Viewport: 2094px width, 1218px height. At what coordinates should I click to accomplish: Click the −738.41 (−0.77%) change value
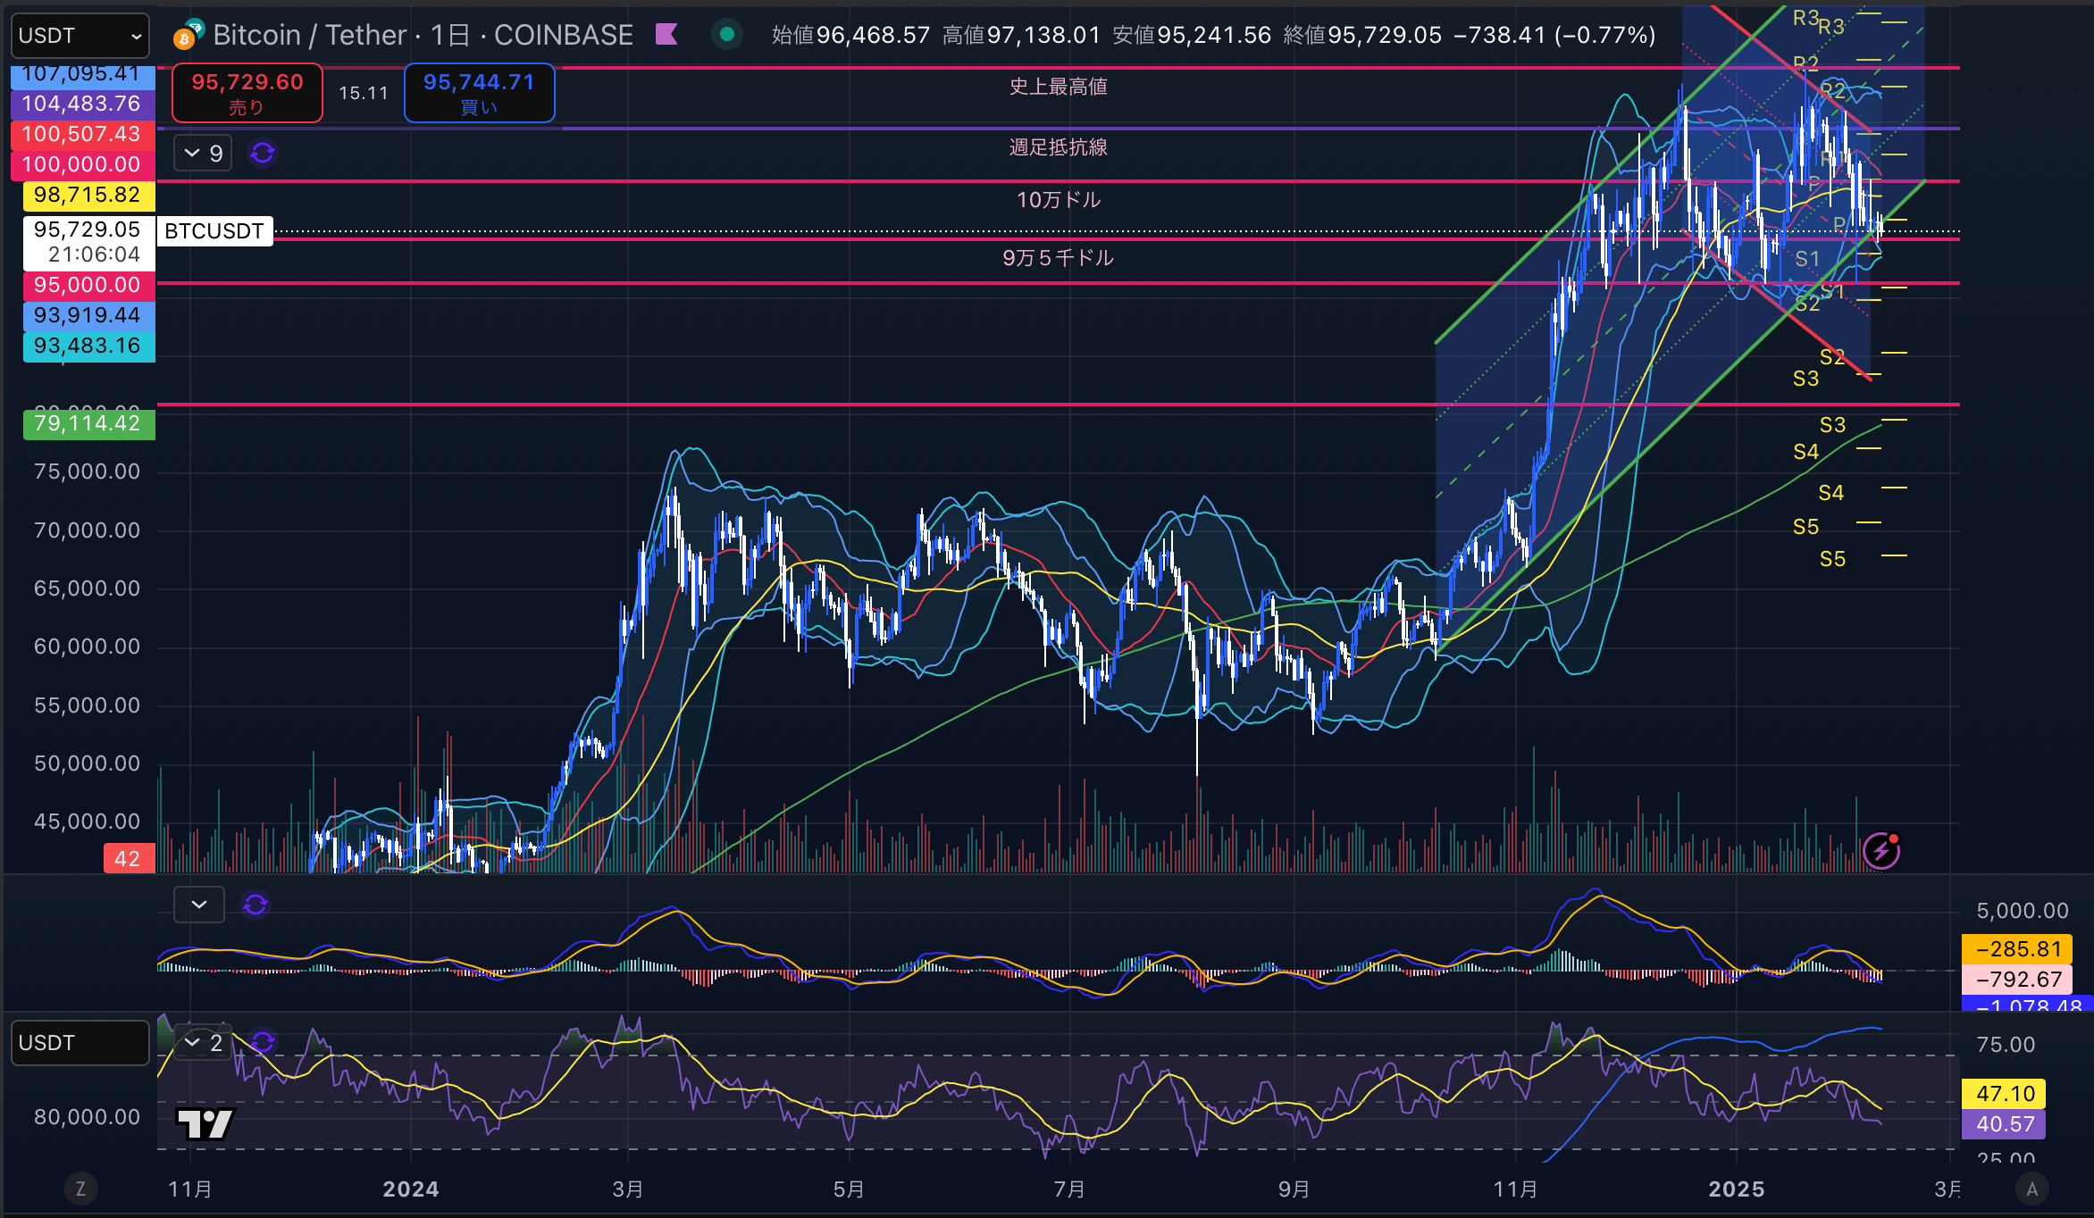(x=1555, y=35)
